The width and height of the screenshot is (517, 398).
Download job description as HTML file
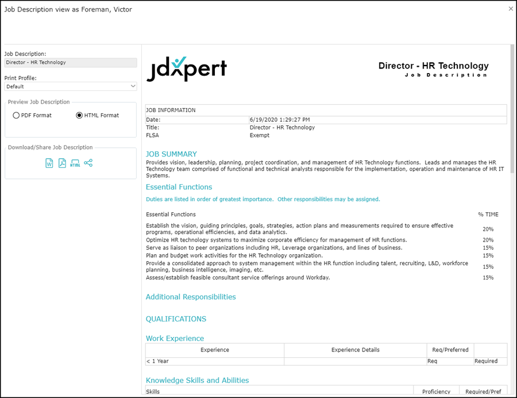pyautogui.click(x=75, y=163)
